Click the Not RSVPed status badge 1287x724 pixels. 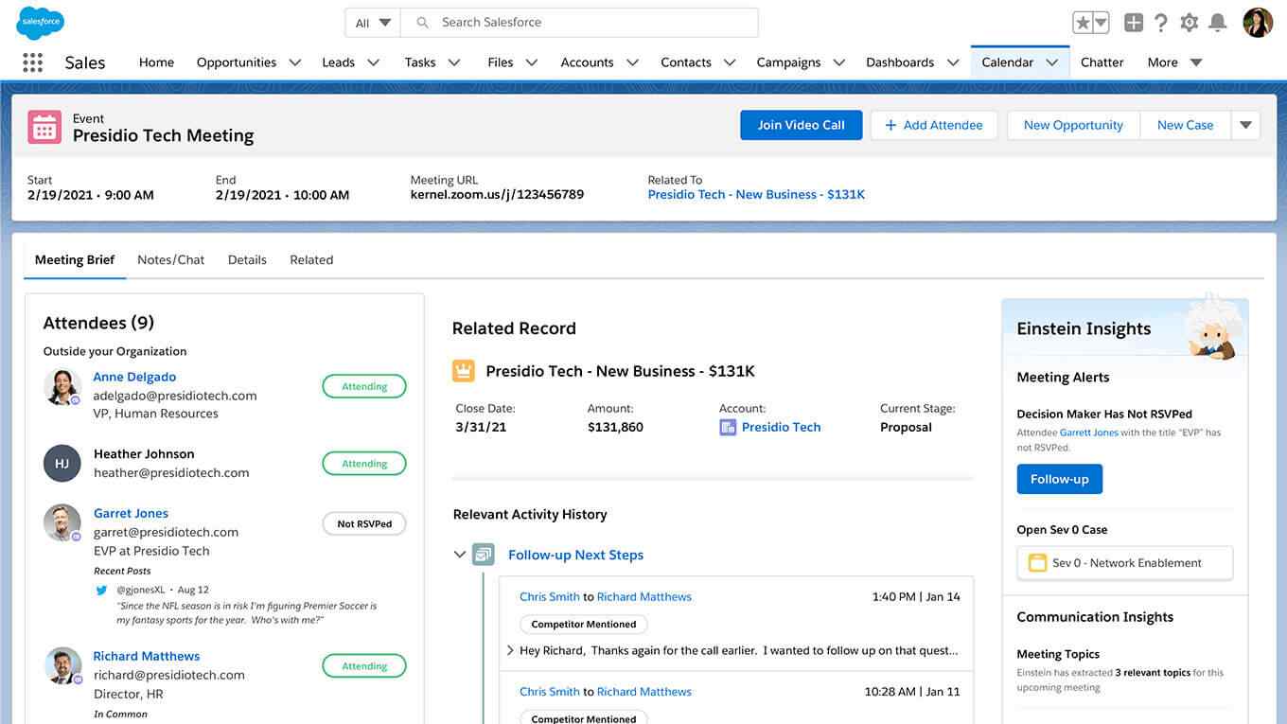coord(364,523)
